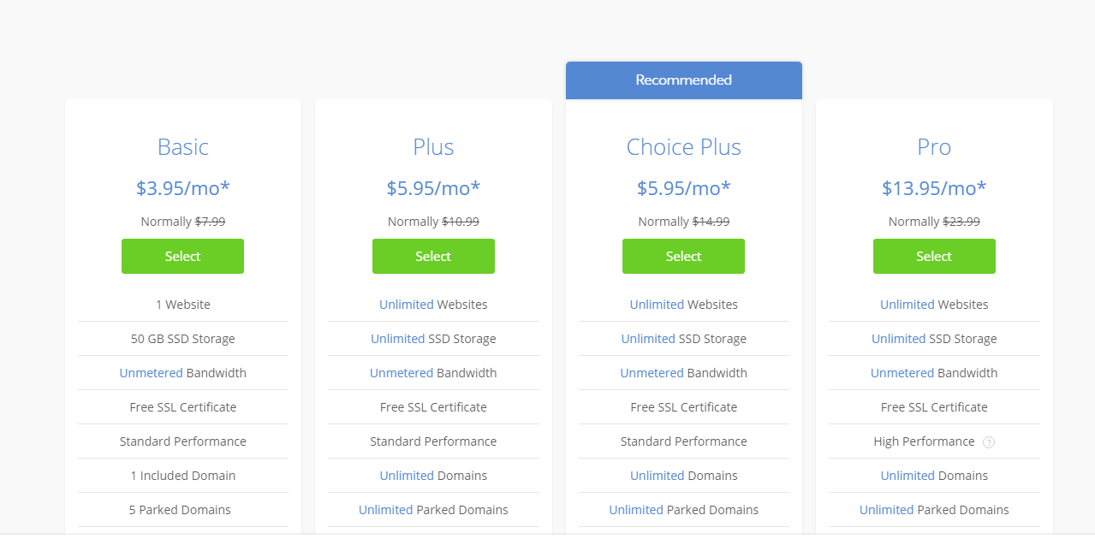Click Unlimited Parked Domains link in Pro
The width and height of the screenshot is (1095, 545).
886,510
